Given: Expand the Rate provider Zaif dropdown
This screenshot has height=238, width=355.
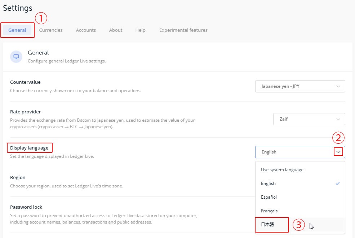Looking at the screenshot, I should [309, 119].
